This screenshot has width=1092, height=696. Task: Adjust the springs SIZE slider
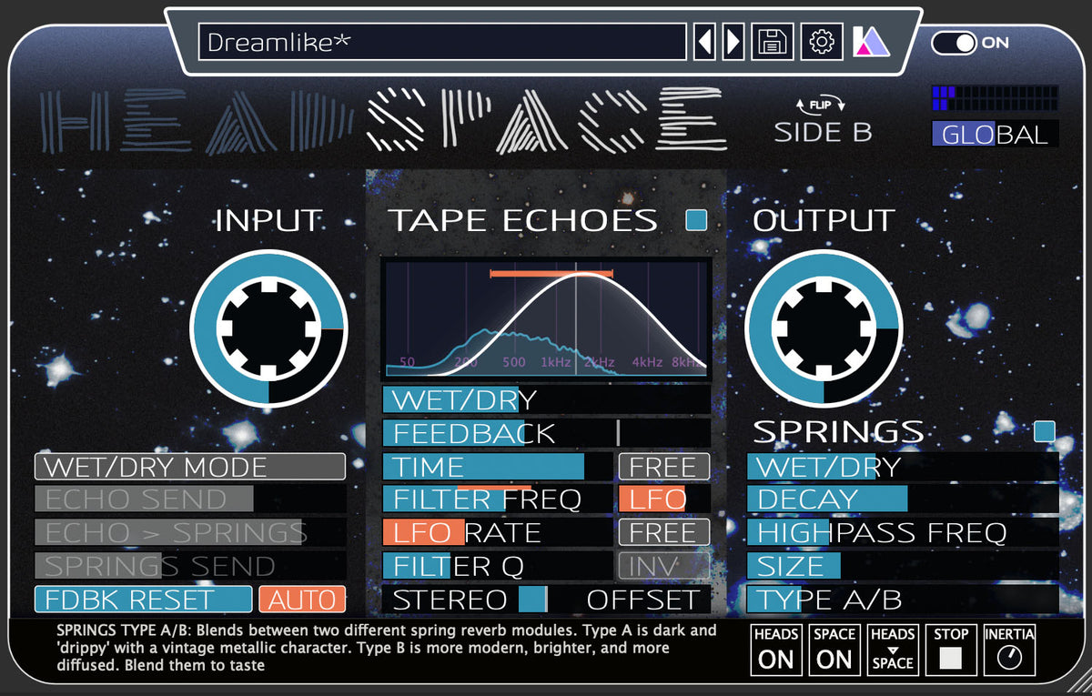click(x=903, y=566)
